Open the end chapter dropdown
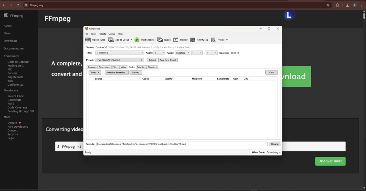The image size is (366, 191). click(212, 53)
